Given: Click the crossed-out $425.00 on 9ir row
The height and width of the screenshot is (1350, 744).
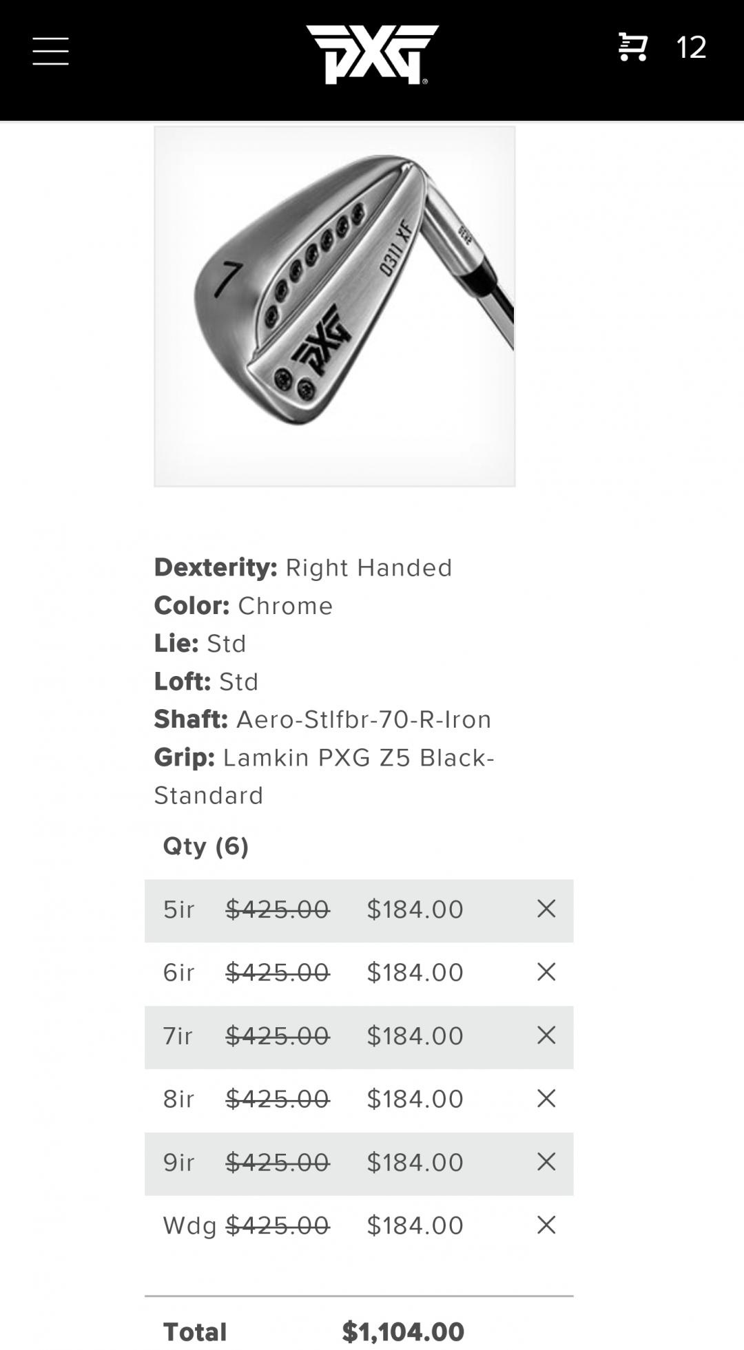Looking at the screenshot, I should [278, 1163].
